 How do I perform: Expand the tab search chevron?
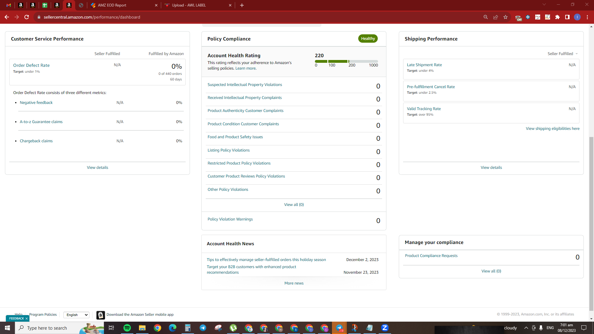[x=544, y=5]
